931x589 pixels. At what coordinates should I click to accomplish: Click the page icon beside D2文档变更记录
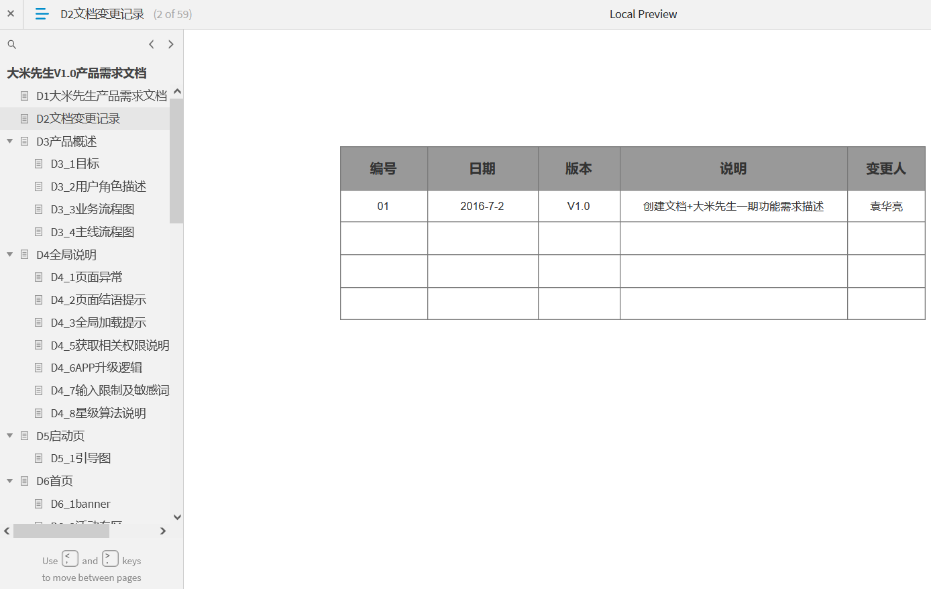coord(25,119)
